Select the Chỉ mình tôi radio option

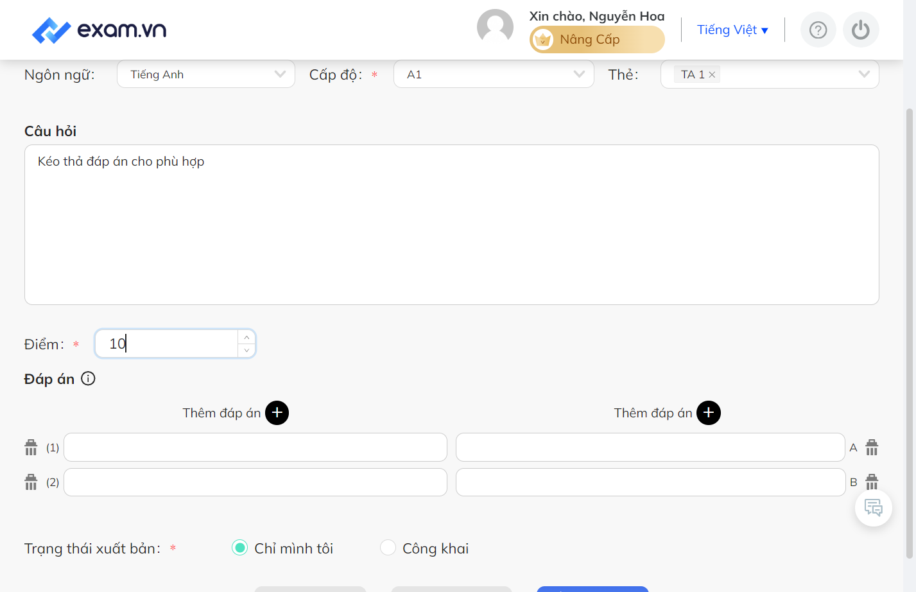[x=239, y=548]
